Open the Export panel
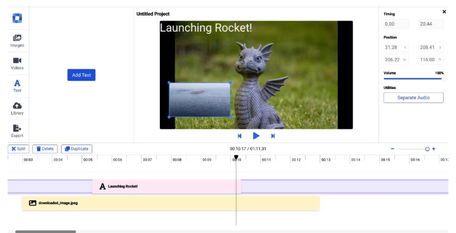The image size is (456, 233). pyautogui.click(x=17, y=131)
